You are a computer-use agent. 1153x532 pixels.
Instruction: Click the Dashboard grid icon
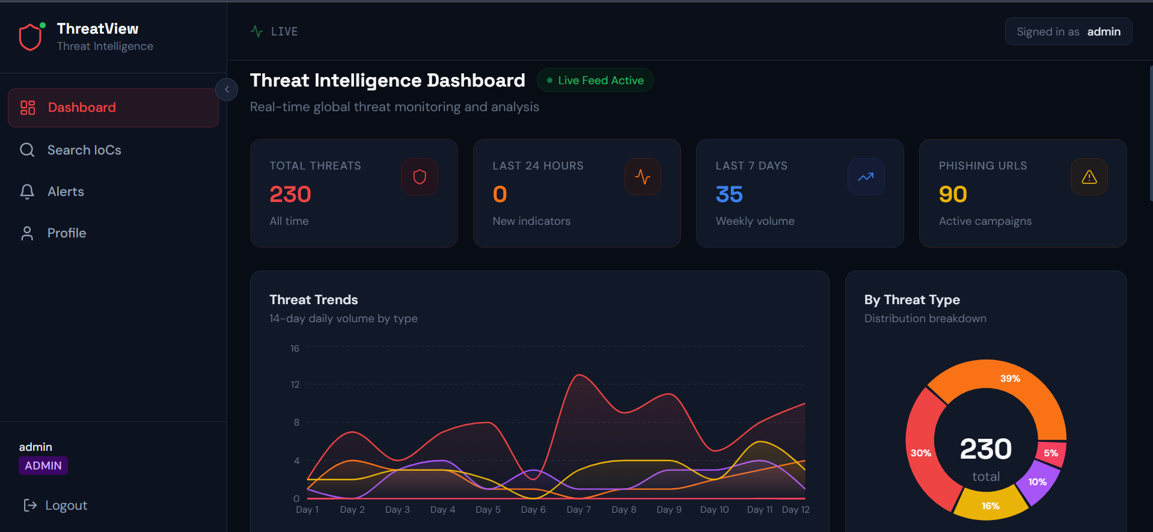point(28,108)
